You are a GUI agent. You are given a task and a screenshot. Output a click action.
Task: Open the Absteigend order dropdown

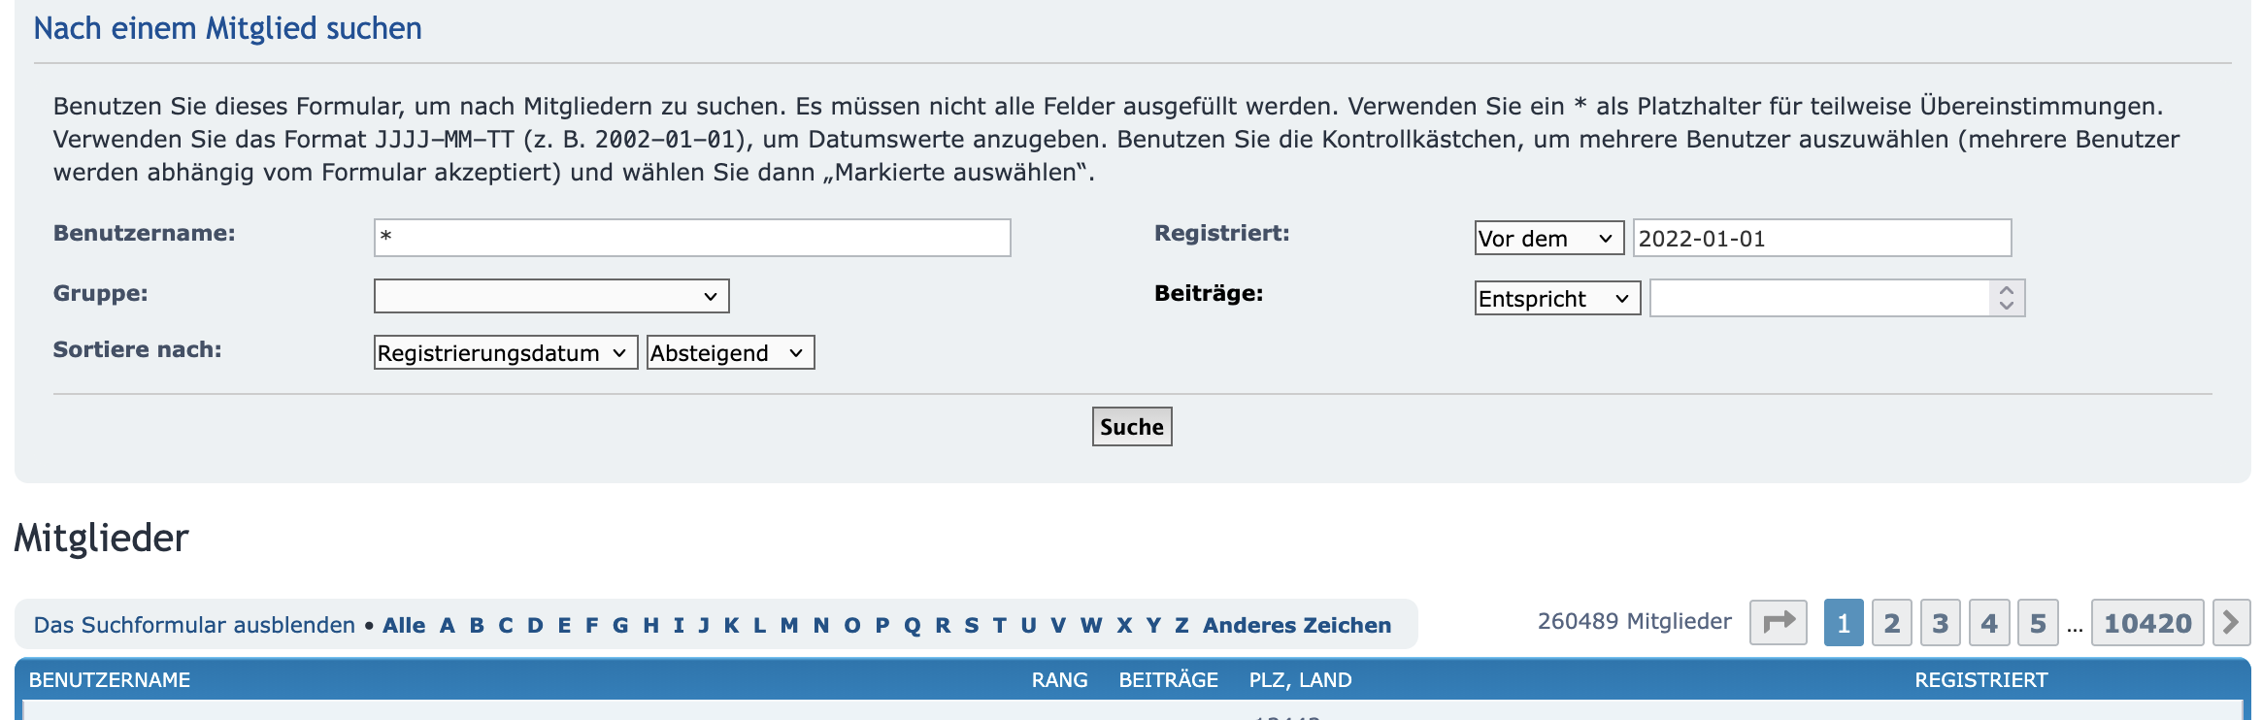[x=730, y=353]
